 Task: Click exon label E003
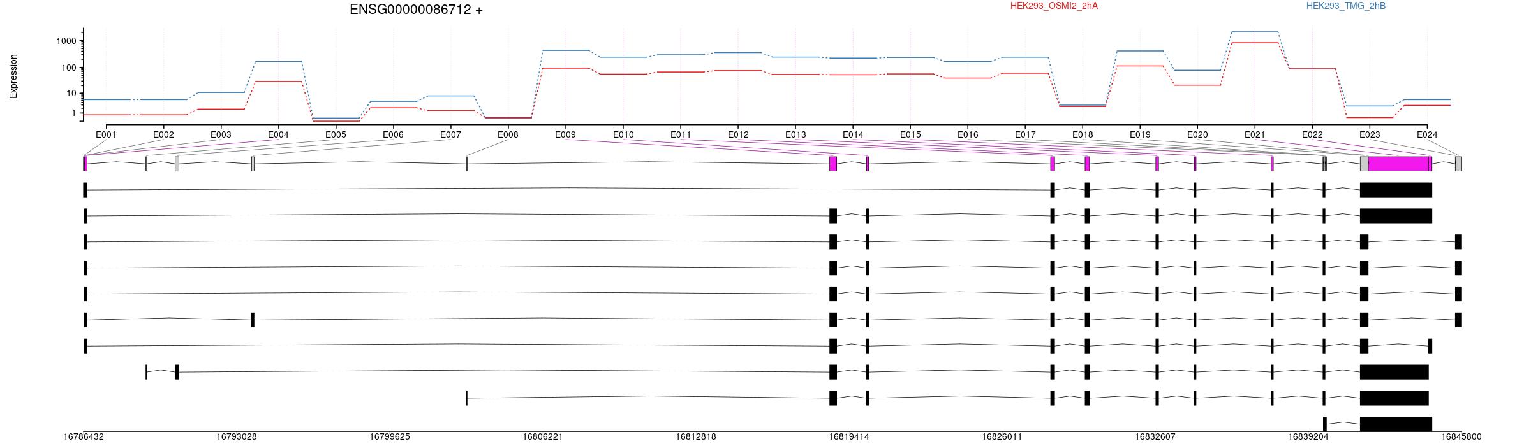[221, 134]
